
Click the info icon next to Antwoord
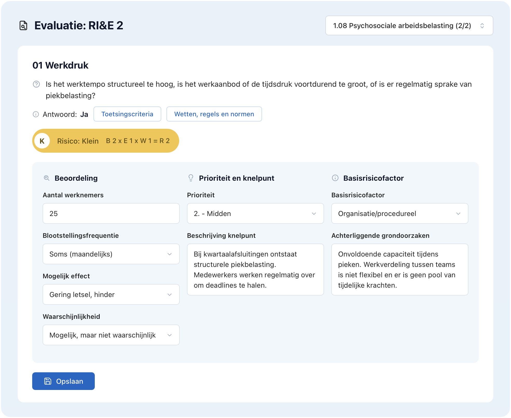point(36,114)
